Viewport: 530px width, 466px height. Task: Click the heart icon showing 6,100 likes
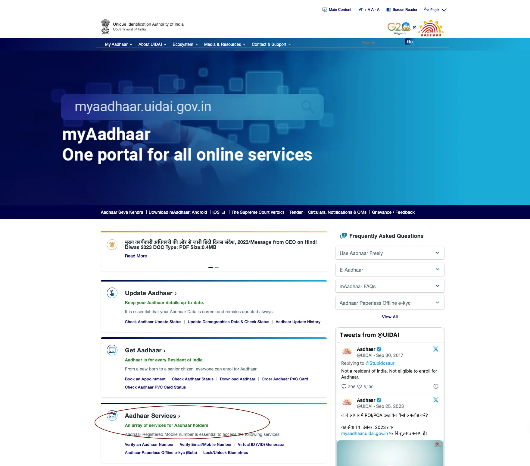(x=359, y=386)
